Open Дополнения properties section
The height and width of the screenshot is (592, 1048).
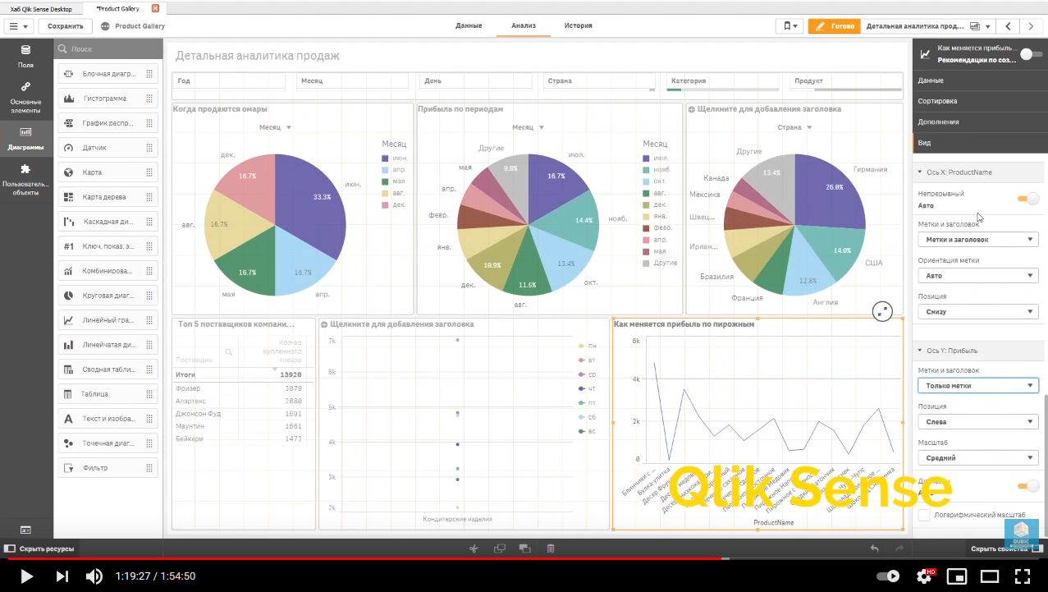[979, 122]
